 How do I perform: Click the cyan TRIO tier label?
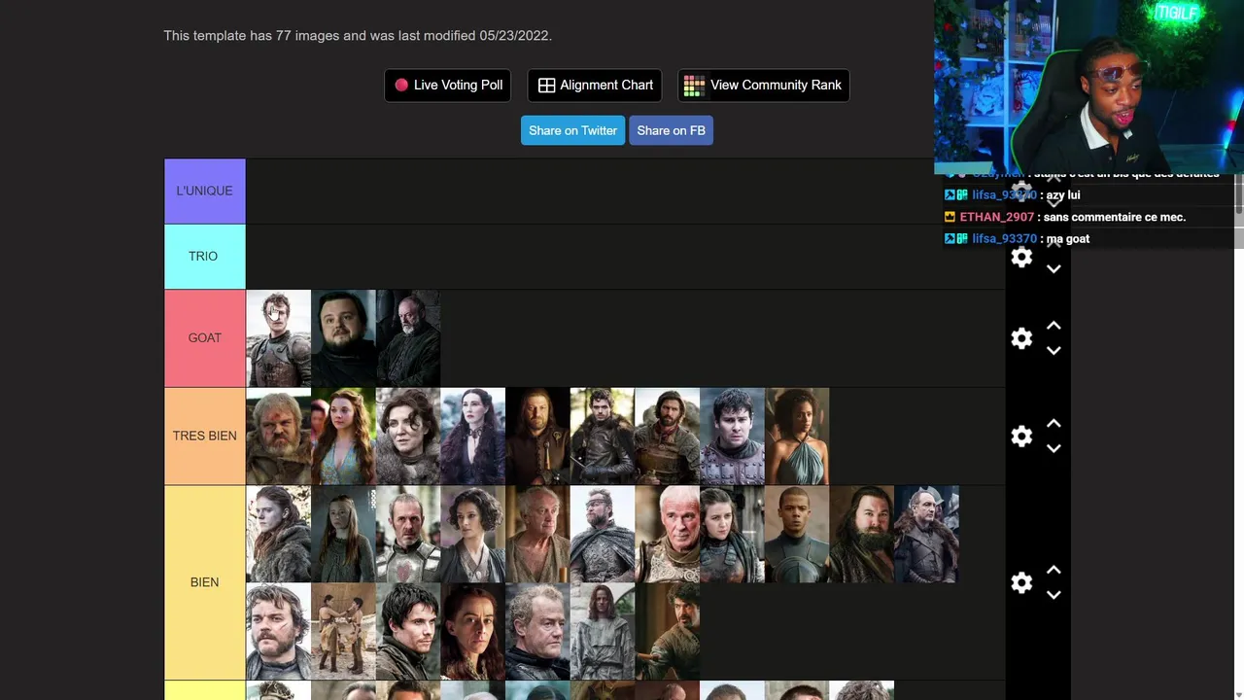point(204,257)
